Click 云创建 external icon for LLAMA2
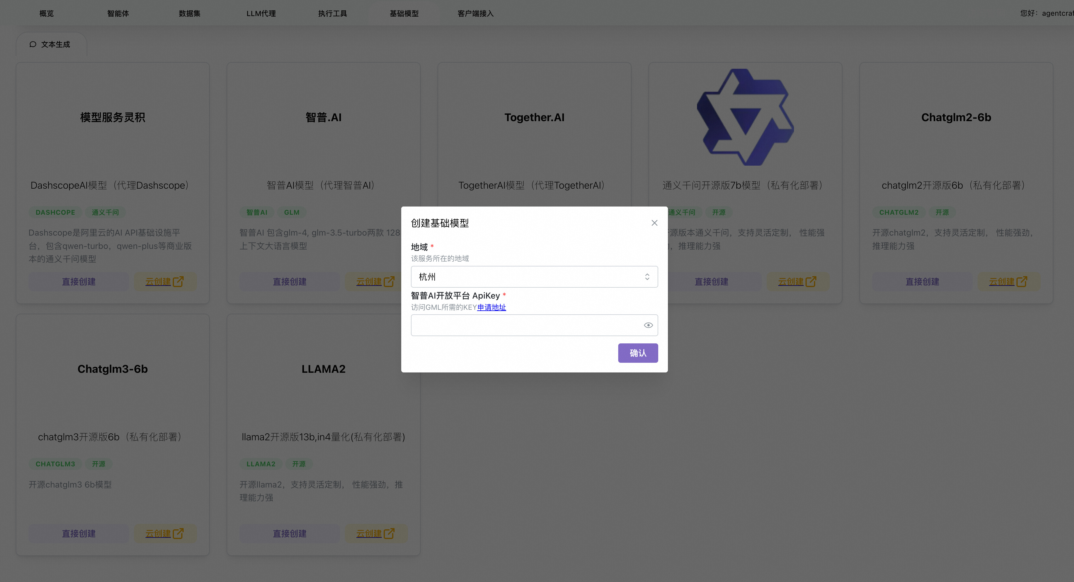 389,533
